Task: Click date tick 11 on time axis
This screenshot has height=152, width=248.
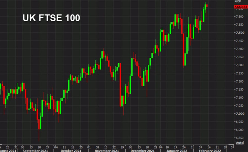Action: tap(64, 147)
